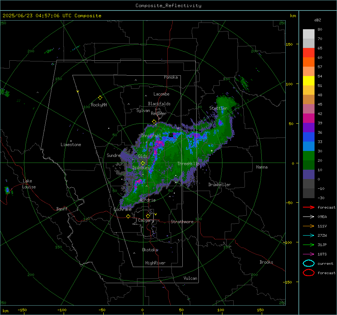337x315 pixels.
Task: Click the Calgary city label
Action: coord(146,220)
